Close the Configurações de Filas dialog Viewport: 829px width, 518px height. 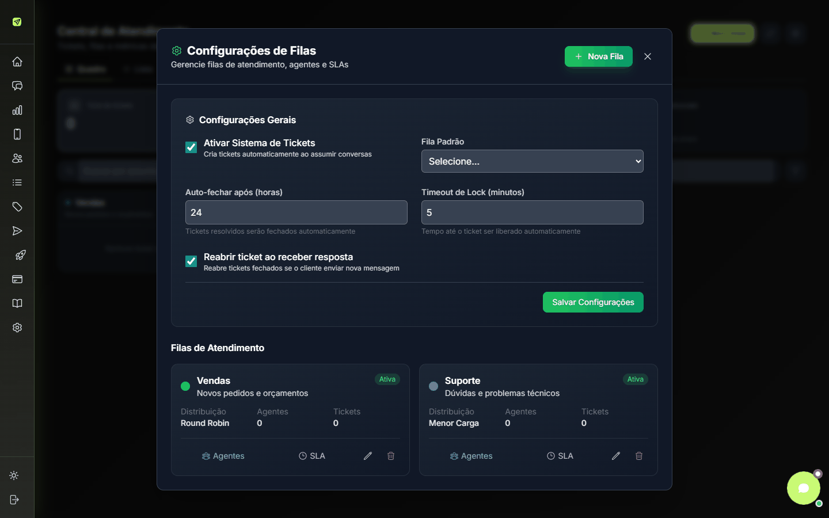tap(648, 56)
